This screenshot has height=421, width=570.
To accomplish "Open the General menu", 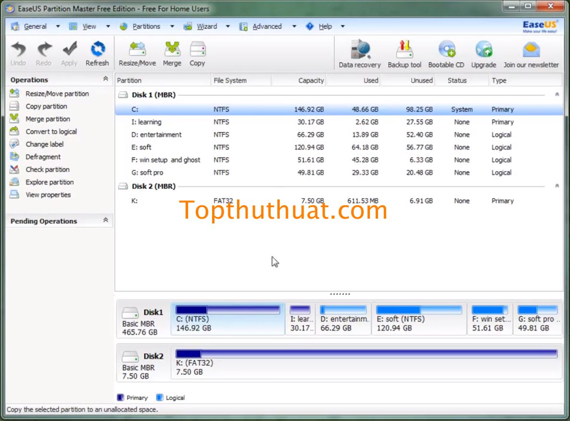I will 35,26.
